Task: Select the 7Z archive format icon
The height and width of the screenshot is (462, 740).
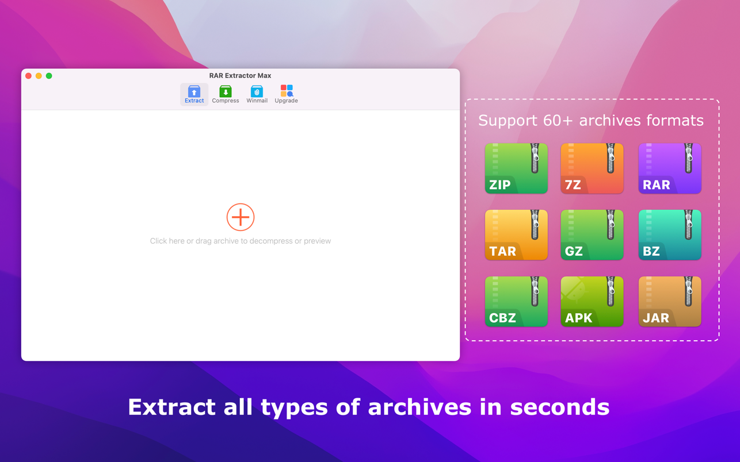Action: point(592,168)
